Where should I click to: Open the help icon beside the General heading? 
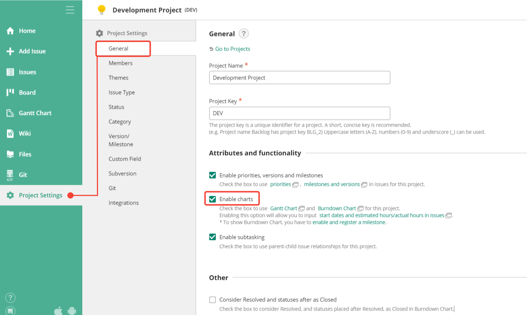point(244,34)
